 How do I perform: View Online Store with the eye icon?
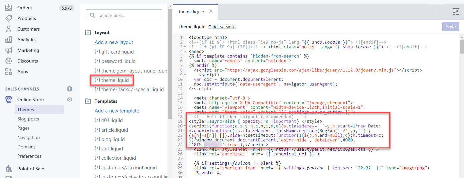(x=70, y=99)
